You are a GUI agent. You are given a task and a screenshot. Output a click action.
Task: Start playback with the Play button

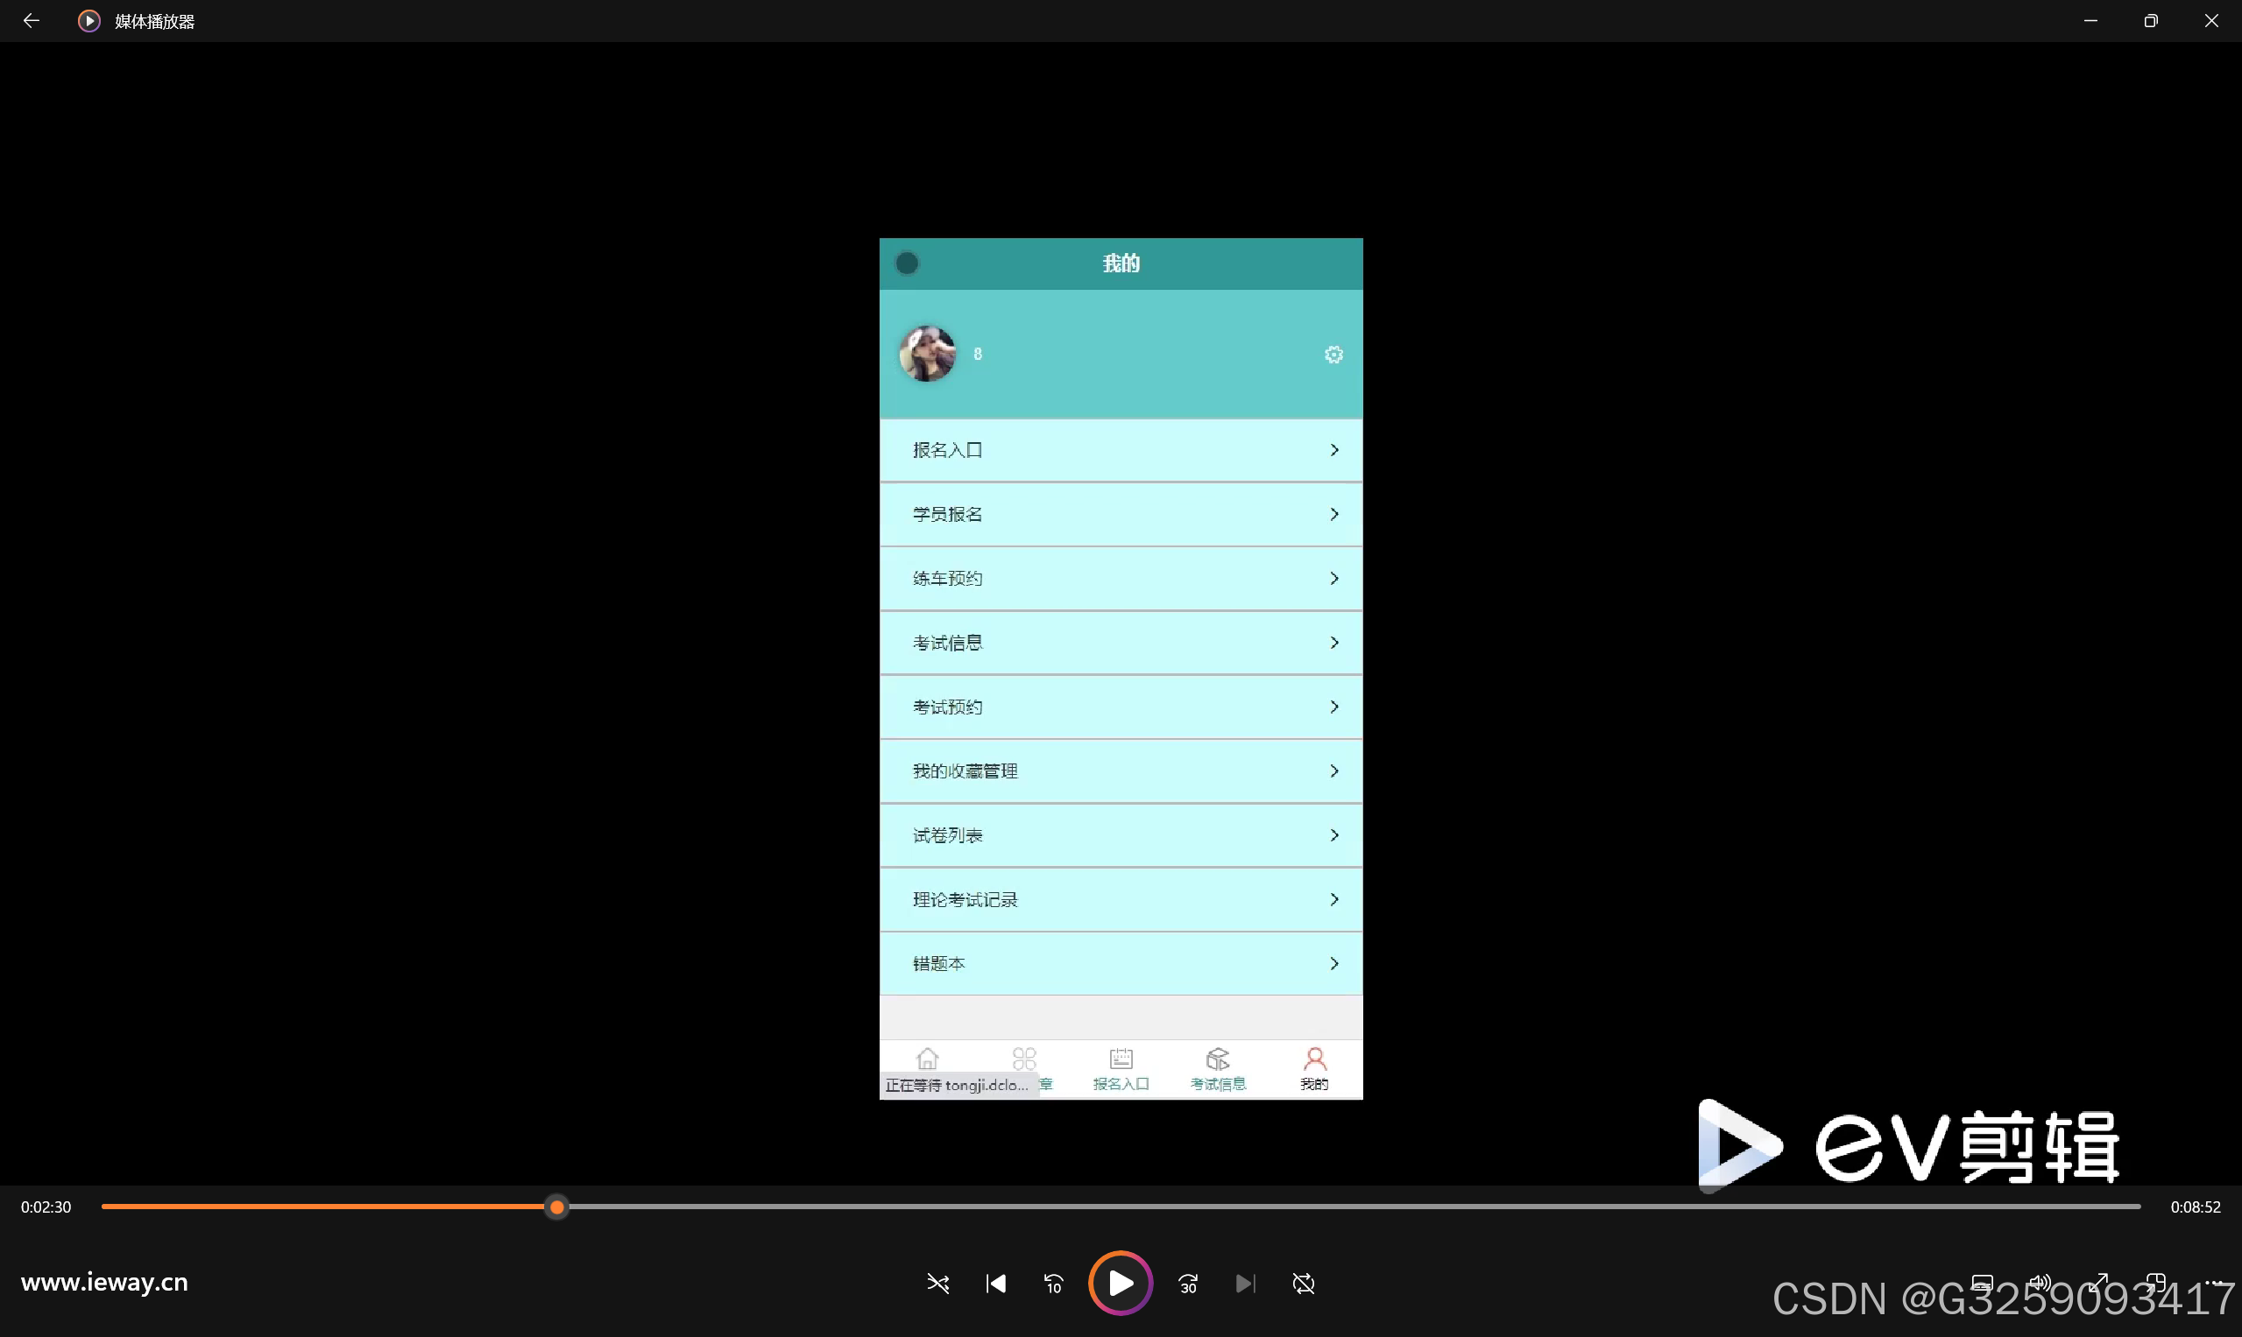click(x=1121, y=1283)
